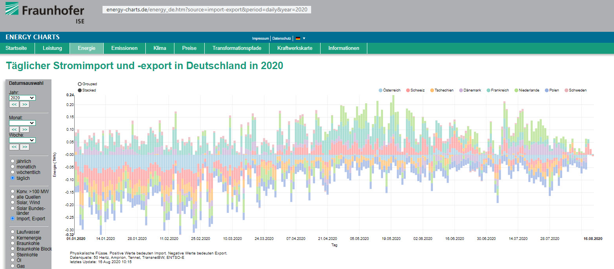614x269 pixels.
Task: Expand the Woche dropdown
Action: pyautogui.click(x=22, y=140)
